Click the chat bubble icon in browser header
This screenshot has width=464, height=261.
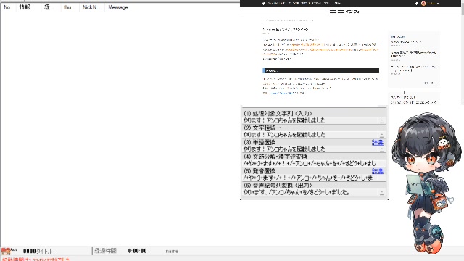pyautogui.click(x=263, y=4)
